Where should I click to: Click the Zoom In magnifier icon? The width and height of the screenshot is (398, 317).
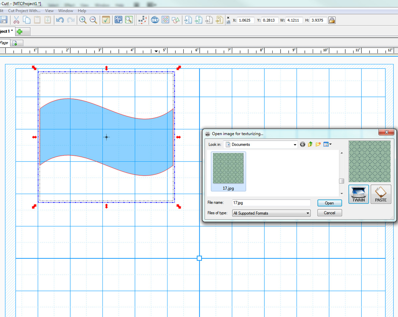(x=83, y=20)
